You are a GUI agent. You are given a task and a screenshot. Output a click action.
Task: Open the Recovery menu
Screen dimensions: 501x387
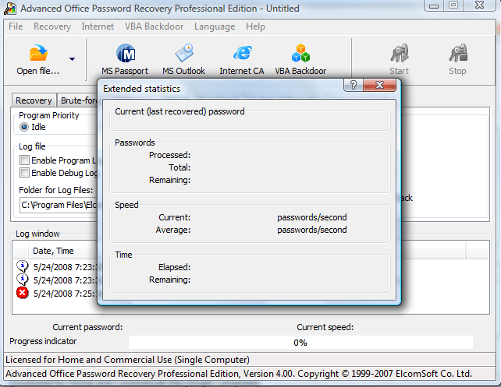pyautogui.click(x=52, y=26)
